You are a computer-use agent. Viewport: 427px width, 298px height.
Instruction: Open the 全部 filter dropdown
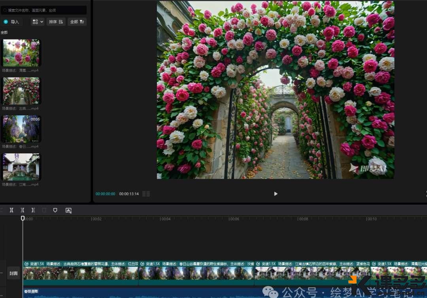tap(77, 22)
